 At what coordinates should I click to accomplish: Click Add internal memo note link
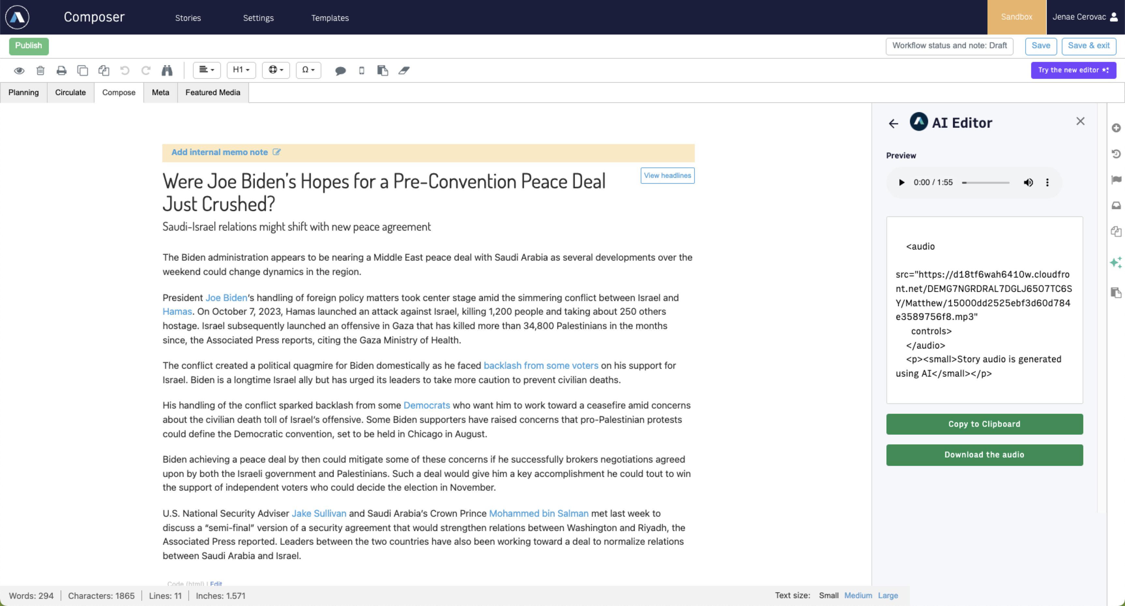(219, 152)
